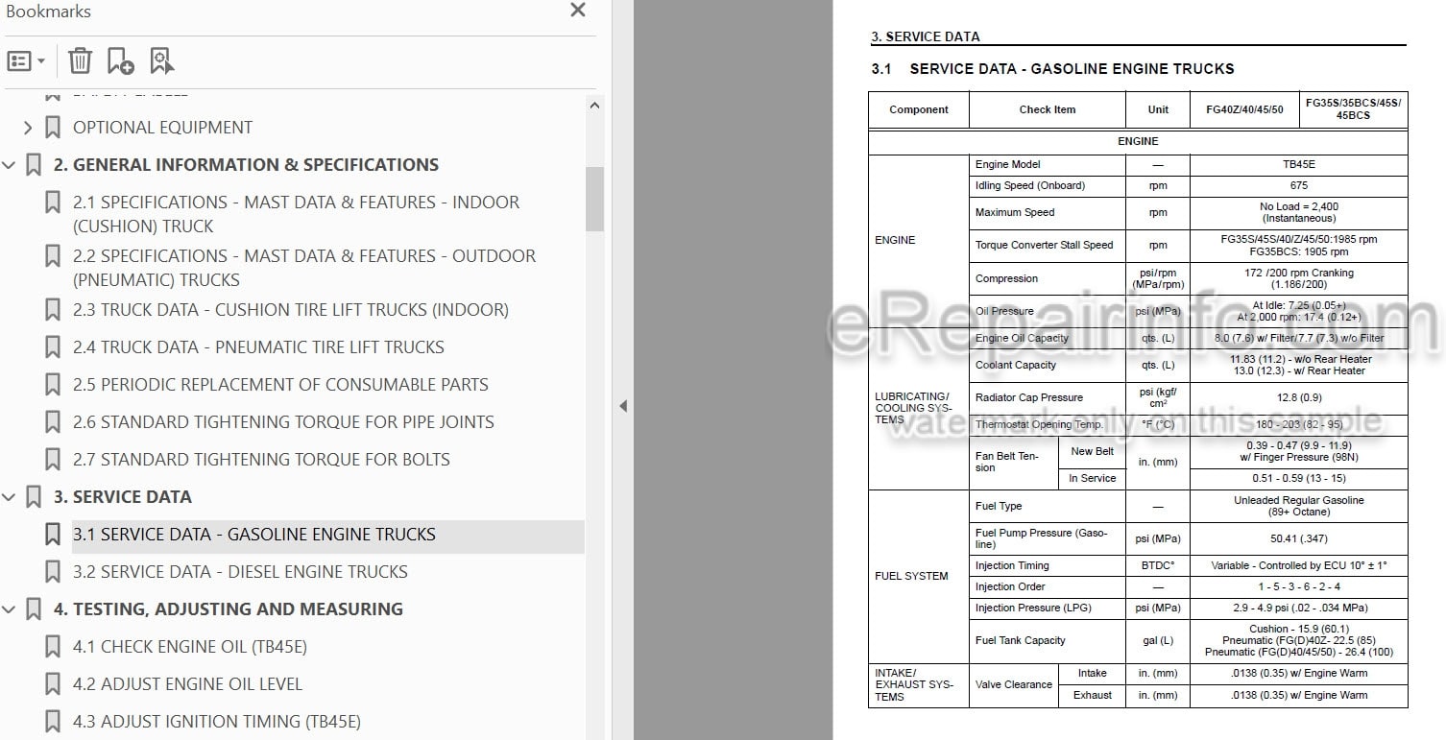Viewport: 1446px width, 740px height.
Task: Go to 2.2 Specifications Outdoor Pneumatic Trucks
Action: 304,268
